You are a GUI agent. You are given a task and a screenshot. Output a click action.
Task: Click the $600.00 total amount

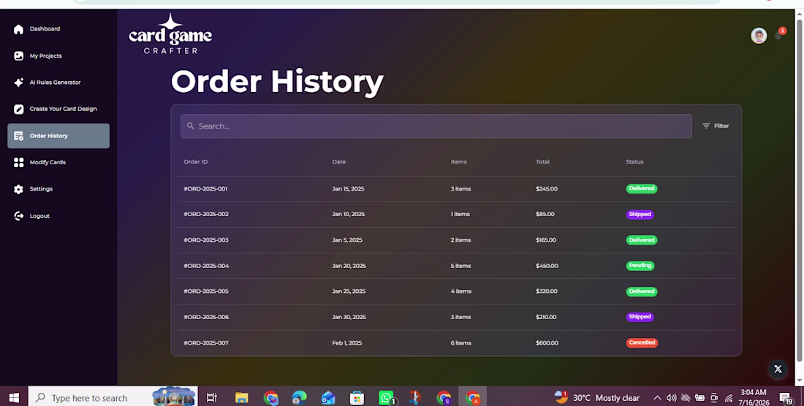pos(547,343)
